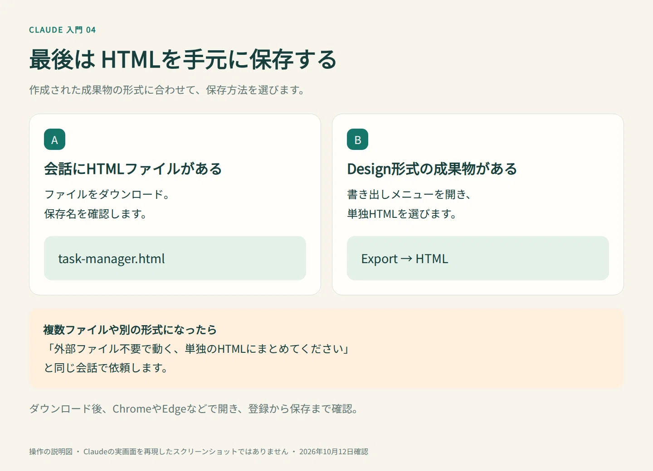The width and height of the screenshot is (653, 471).
Task: Click the text ファイルをダウンロード。
Action: (107, 194)
